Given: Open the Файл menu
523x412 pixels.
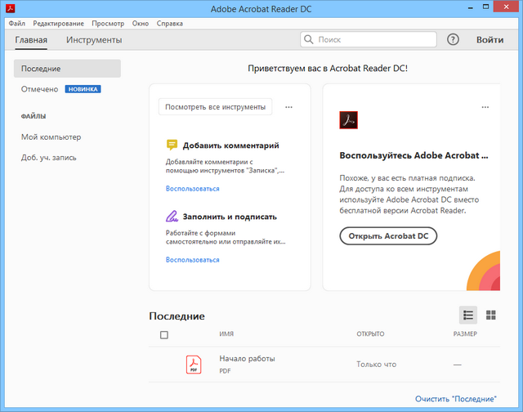Looking at the screenshot, I should 17,24.
